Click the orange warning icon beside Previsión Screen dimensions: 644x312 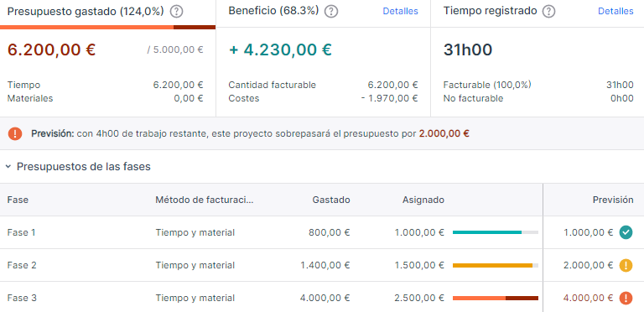[x=15, y=133]
